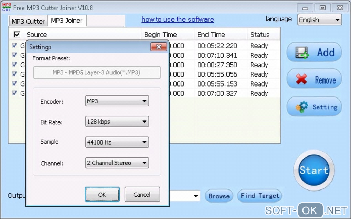Click Ready status of the 00:05:22.220 row

coord(259,46)
